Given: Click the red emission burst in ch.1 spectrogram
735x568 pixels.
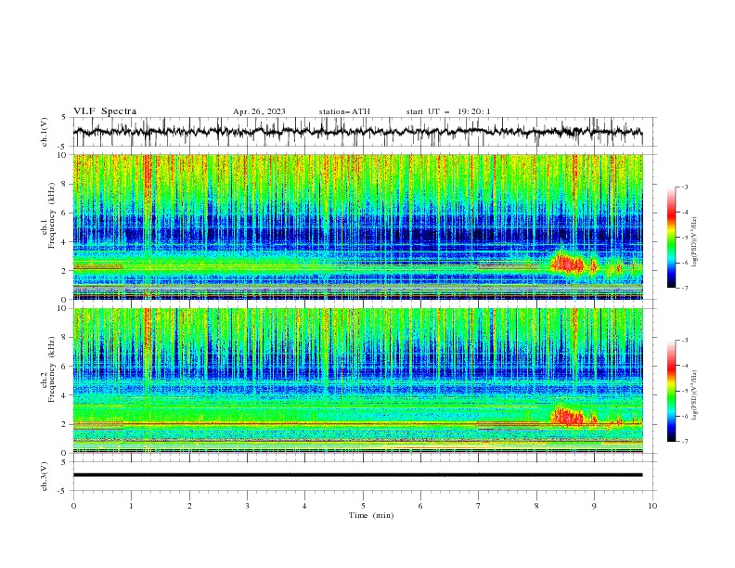Looking at the screenshot, I should click(x=567, y=264).
